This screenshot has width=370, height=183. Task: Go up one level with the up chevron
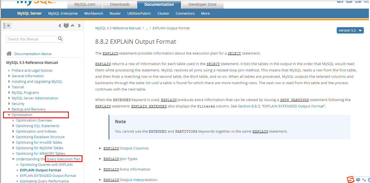72,26
